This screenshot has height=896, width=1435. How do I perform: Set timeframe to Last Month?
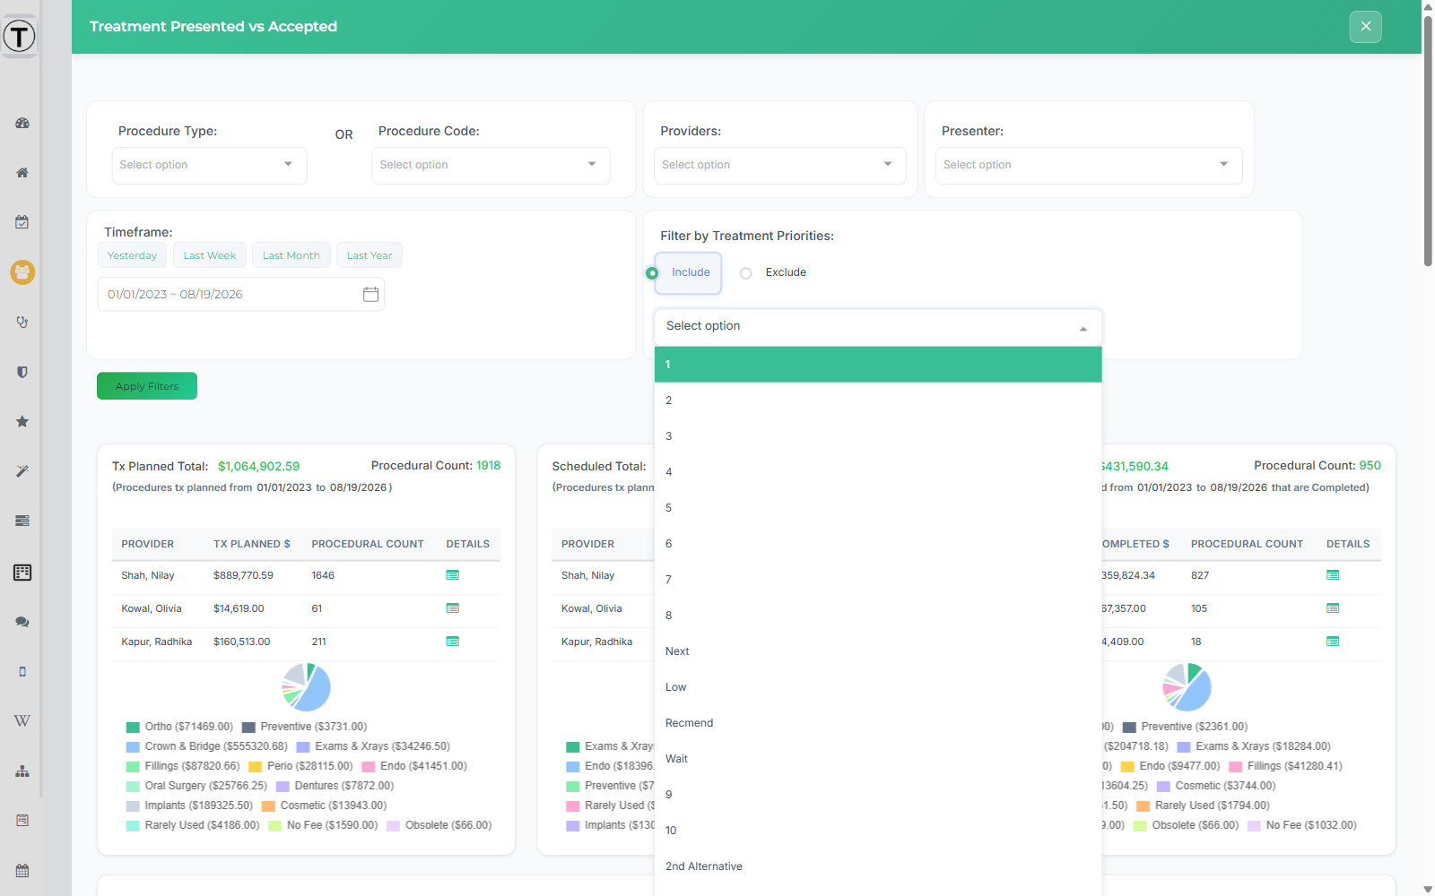click(x=291, y=255)
